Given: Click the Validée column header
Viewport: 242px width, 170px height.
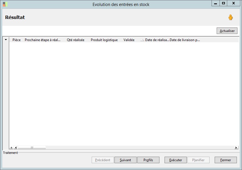Looking at the screenshot, I should 129,40.
